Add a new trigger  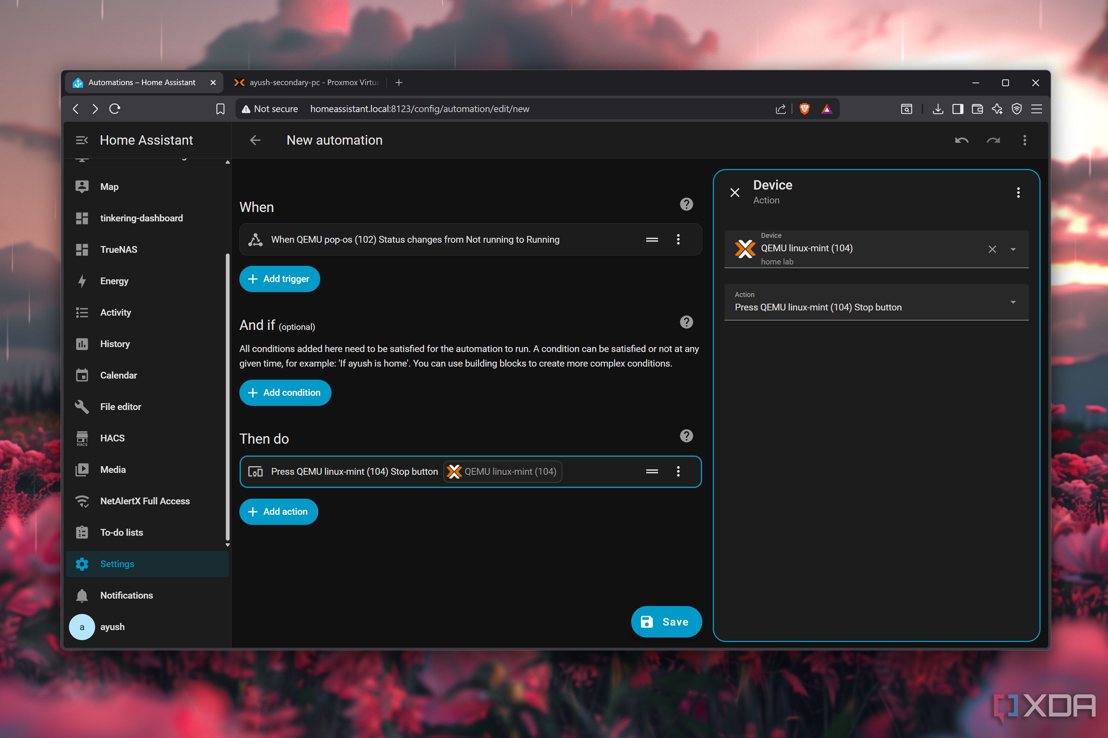280,279
